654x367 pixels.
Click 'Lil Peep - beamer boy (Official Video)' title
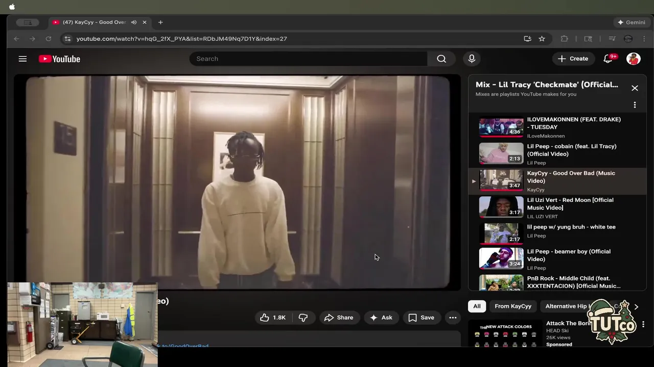569,255
